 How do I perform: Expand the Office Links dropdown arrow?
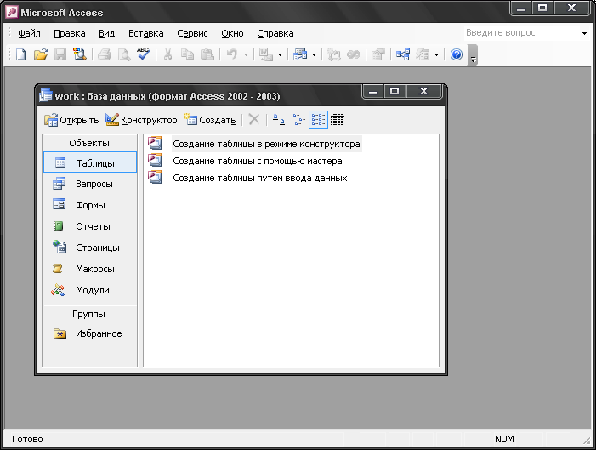[x=280, y=55]
